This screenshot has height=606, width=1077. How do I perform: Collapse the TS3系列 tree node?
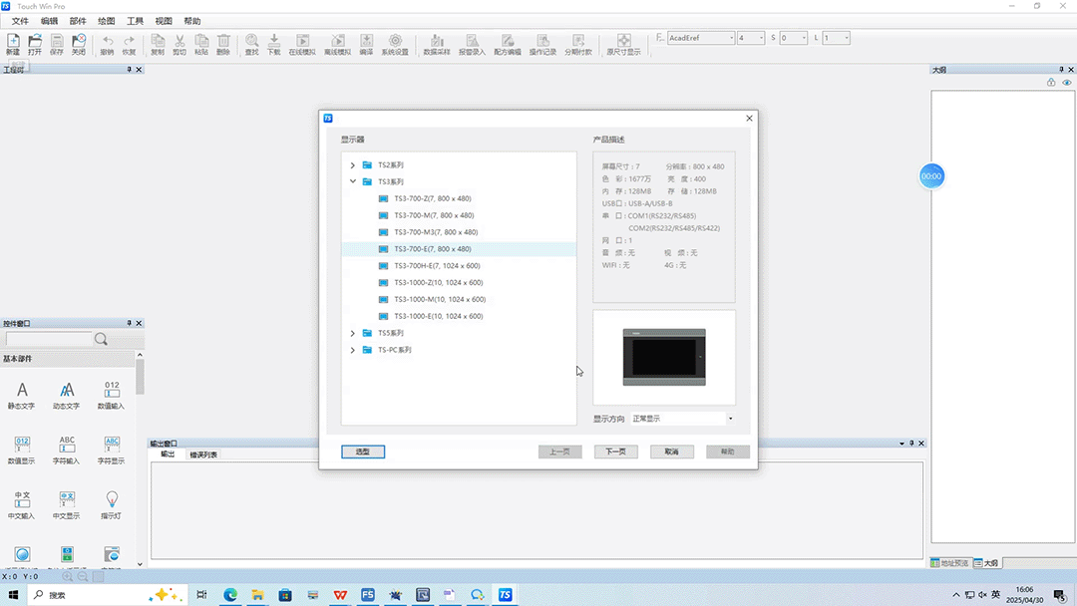point(353,181)
